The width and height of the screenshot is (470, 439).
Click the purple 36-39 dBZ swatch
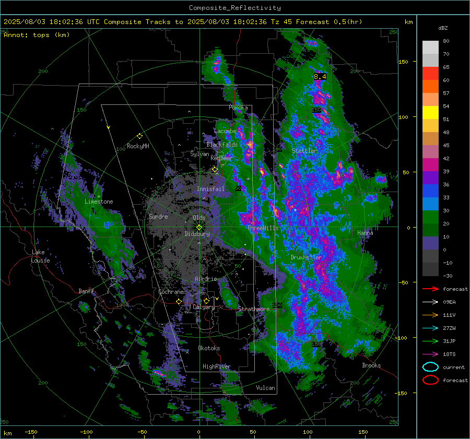[x=430, y=178]
